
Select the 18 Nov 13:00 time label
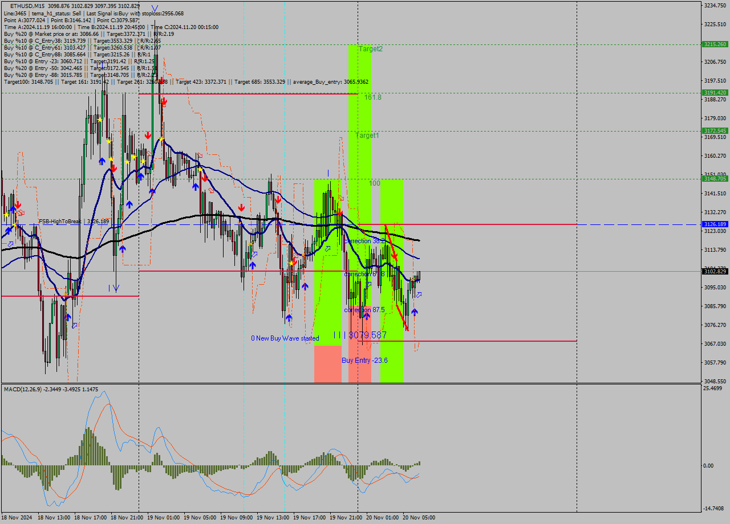[54, 518]
